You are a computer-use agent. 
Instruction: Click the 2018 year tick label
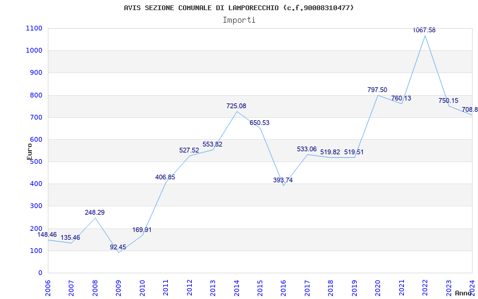(331, 288)
